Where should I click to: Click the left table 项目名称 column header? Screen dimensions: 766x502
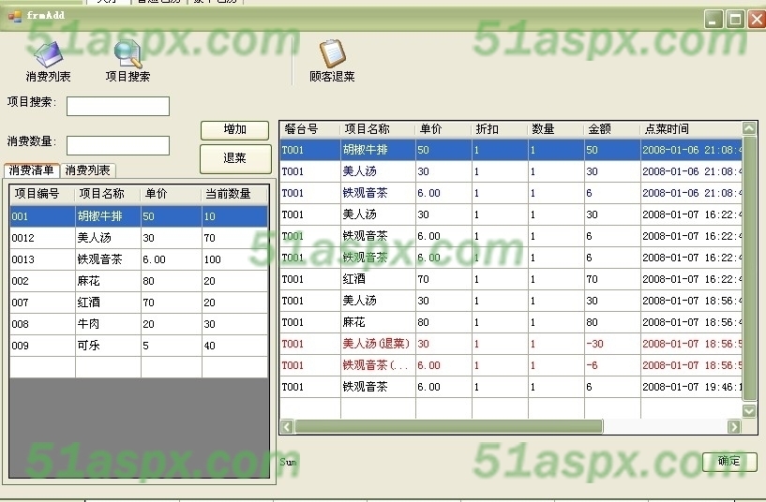tap(108, 194)
